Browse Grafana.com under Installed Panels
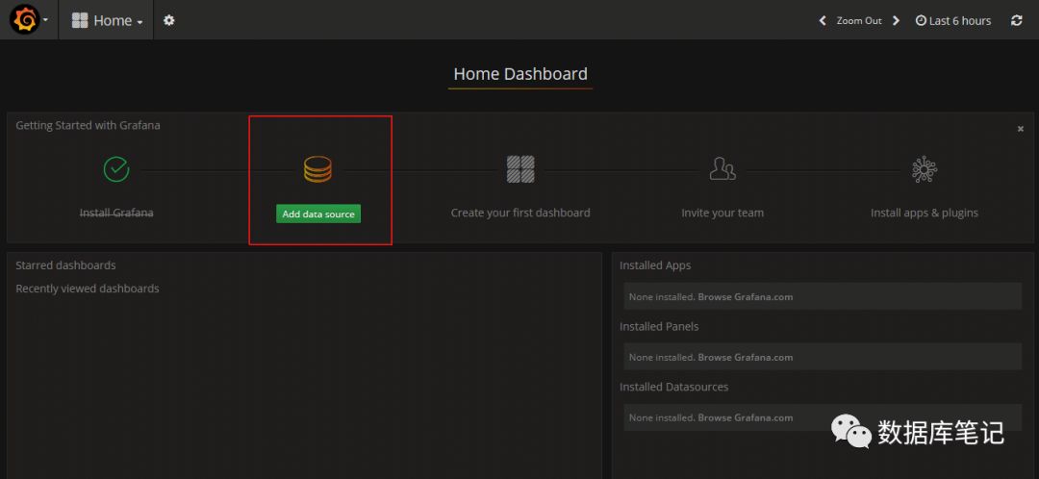The width and height of the screenshot is (1039, 479). 745,357
